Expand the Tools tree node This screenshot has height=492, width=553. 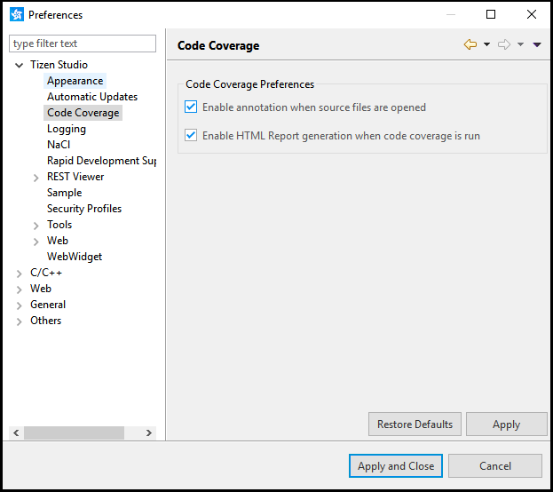point(36,226)
